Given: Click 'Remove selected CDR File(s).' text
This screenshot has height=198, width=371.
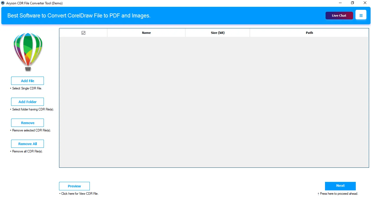Looking at the screenshot, I should [x=32, y=130].
